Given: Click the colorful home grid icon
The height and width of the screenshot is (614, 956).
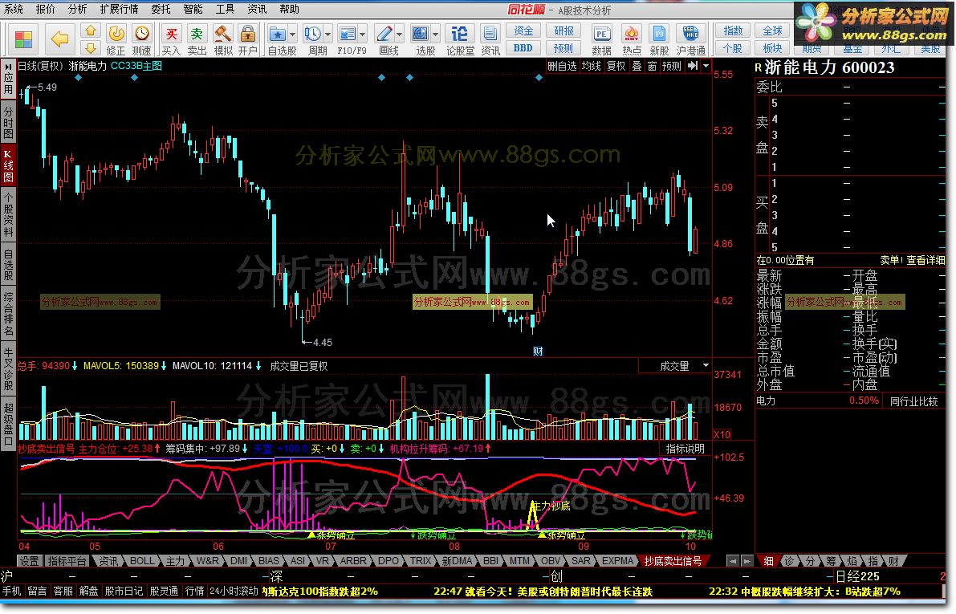Looking at the screenshot, I should [23, 39].
